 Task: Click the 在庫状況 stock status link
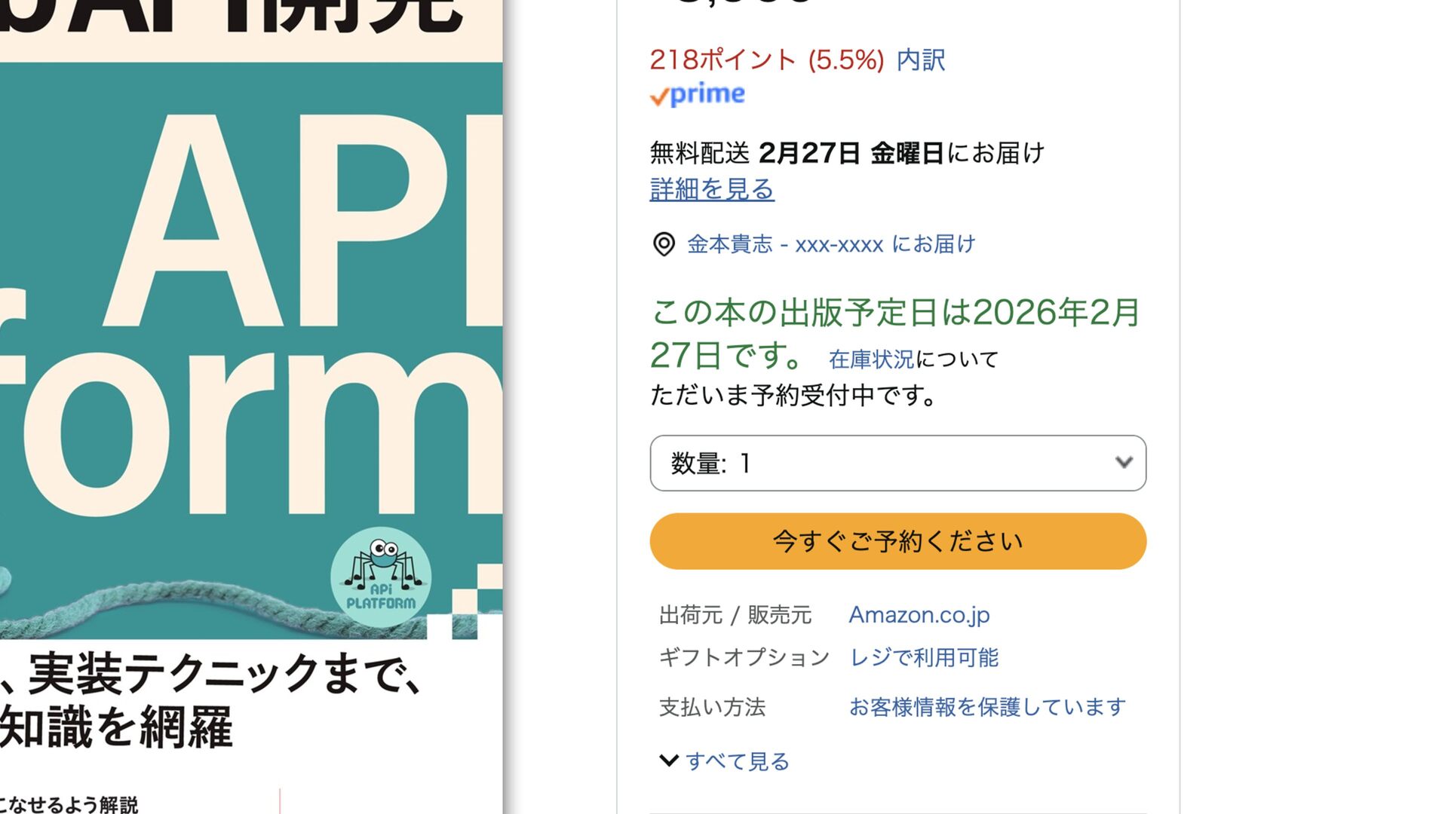point(871,360)
